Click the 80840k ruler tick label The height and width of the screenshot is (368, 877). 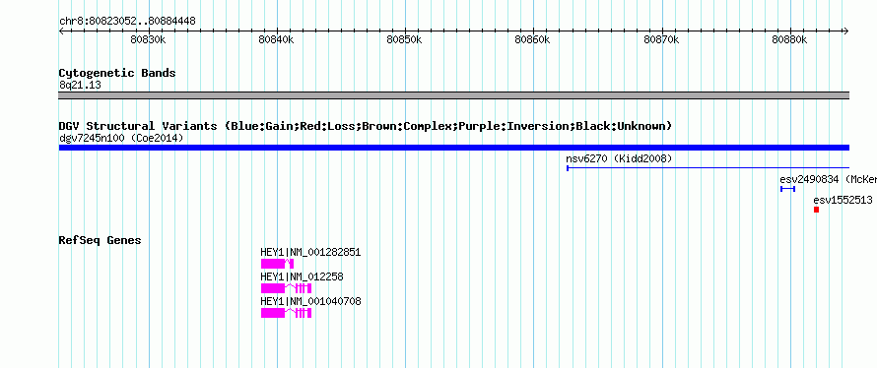coord(276,39)
